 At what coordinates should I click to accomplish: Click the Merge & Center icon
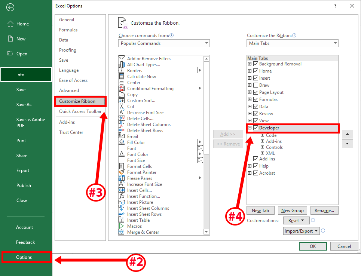point(122,232)
